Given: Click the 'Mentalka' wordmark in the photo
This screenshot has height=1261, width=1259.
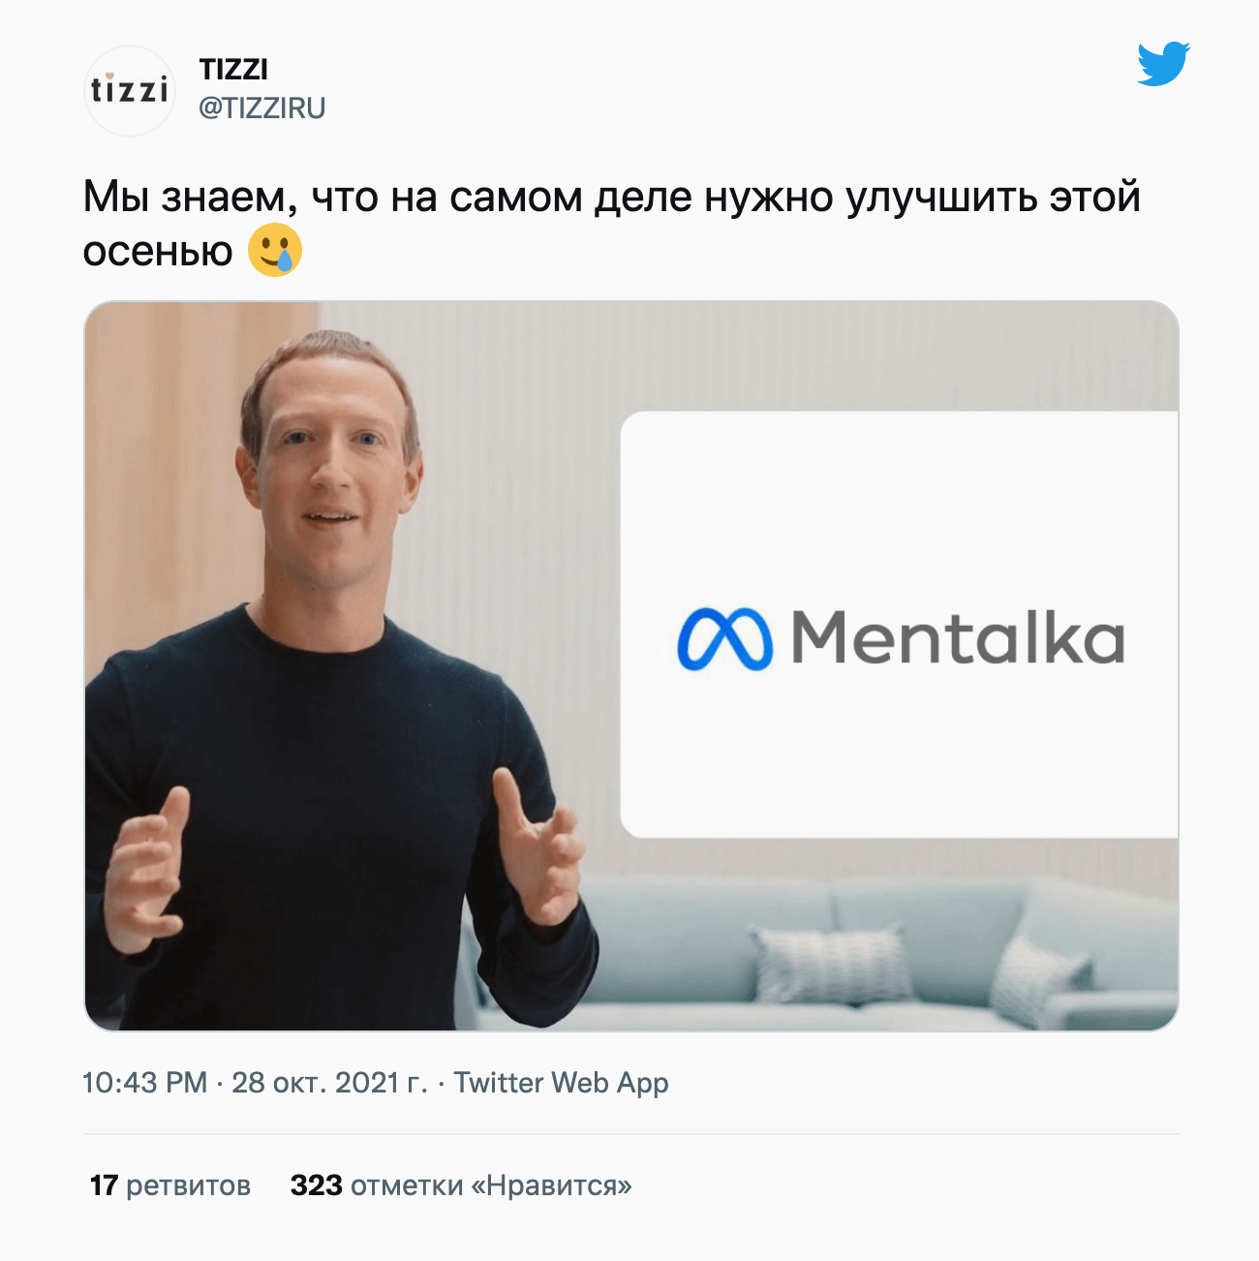Looking at the screenshot, I should [958, 638].
